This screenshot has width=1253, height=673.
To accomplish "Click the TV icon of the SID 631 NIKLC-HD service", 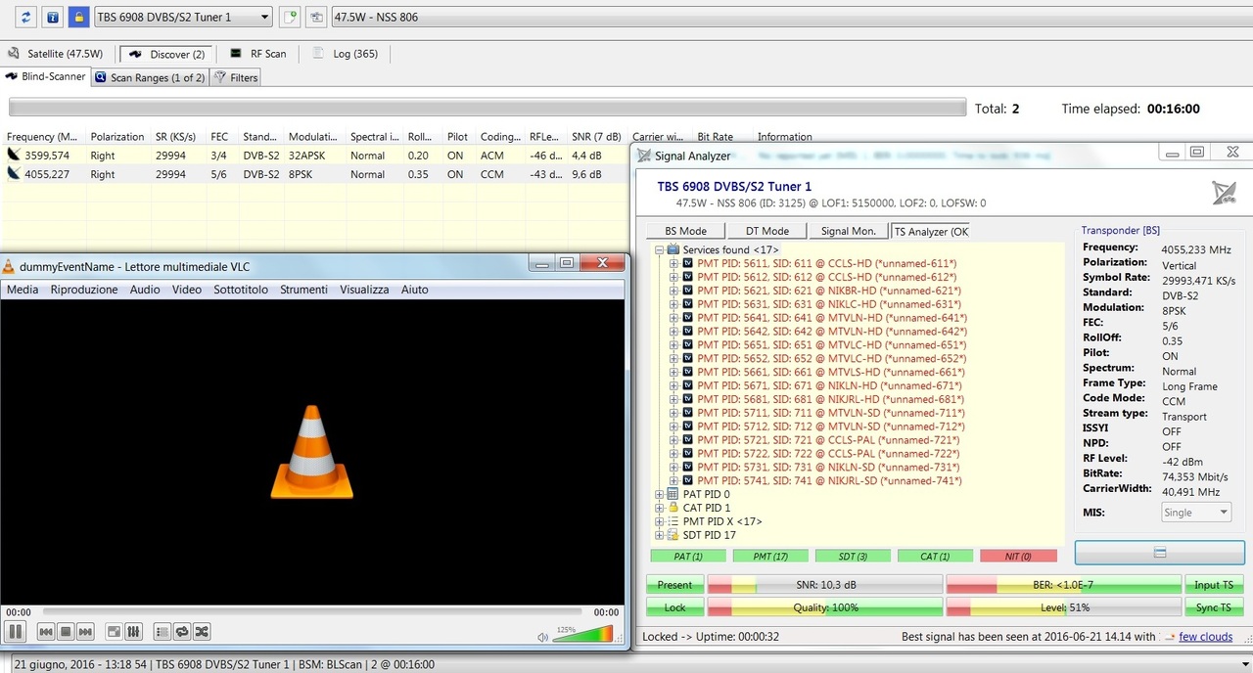I will click(687, 304).
